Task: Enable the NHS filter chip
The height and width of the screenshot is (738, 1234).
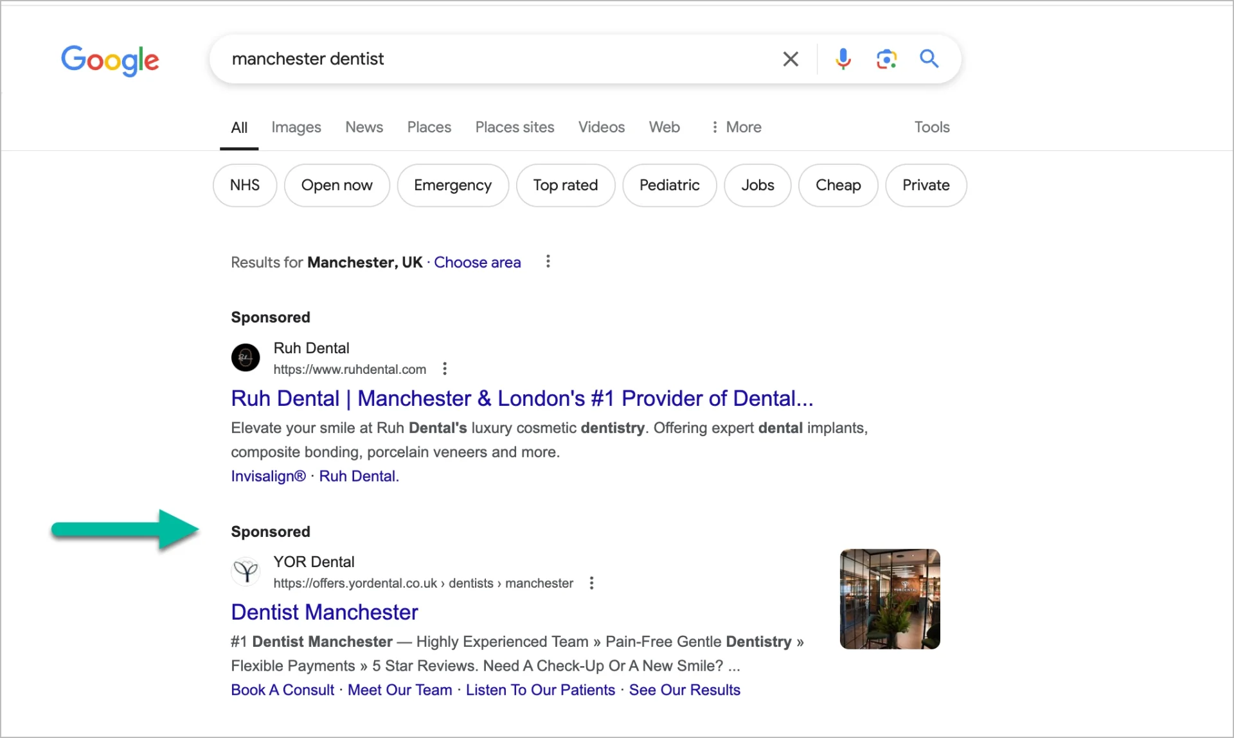Action: 244,185
